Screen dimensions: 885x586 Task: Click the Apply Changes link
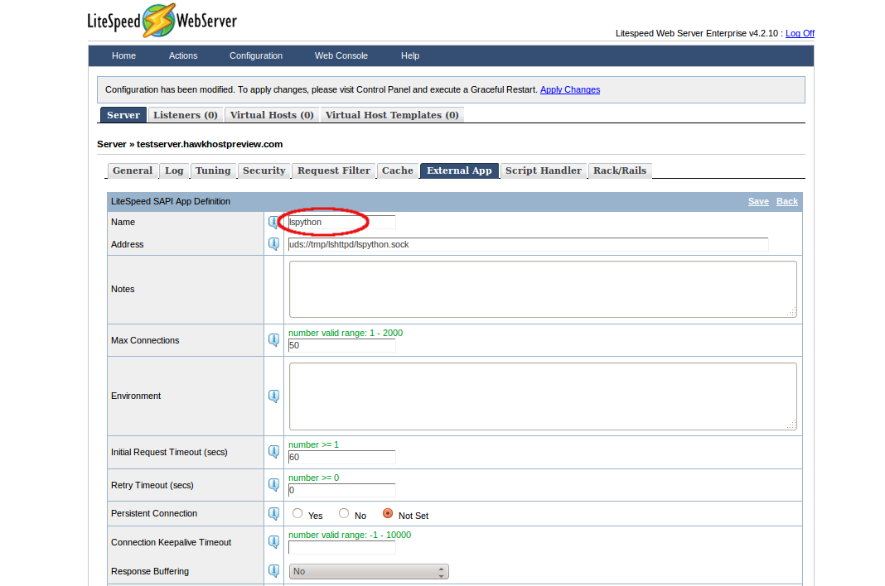coord(570,89)
